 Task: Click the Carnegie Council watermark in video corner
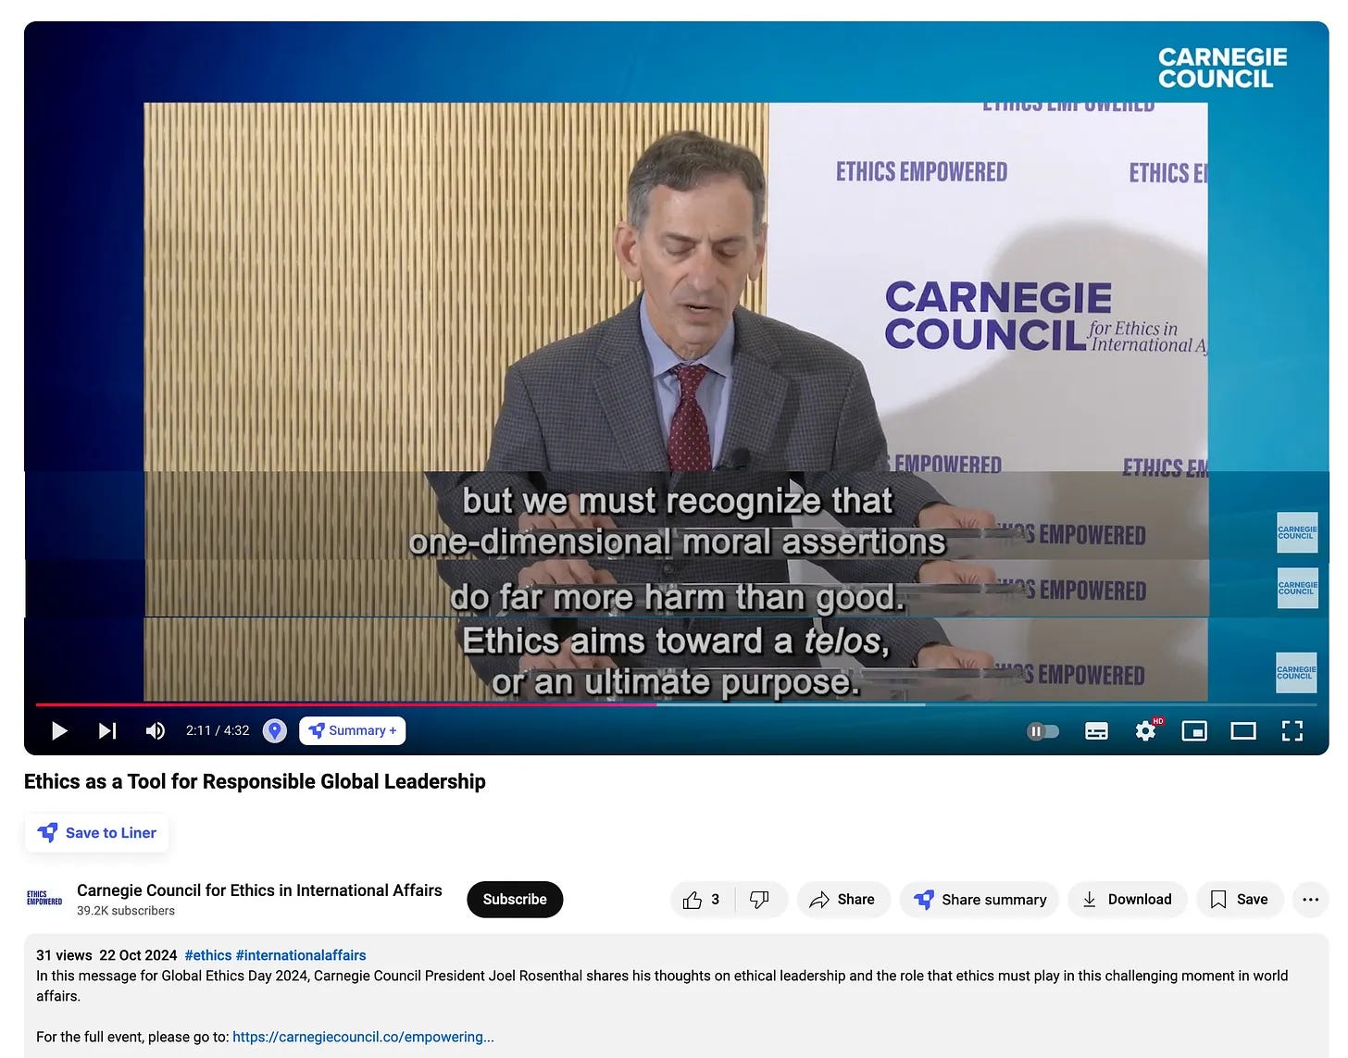[1222, 68]
